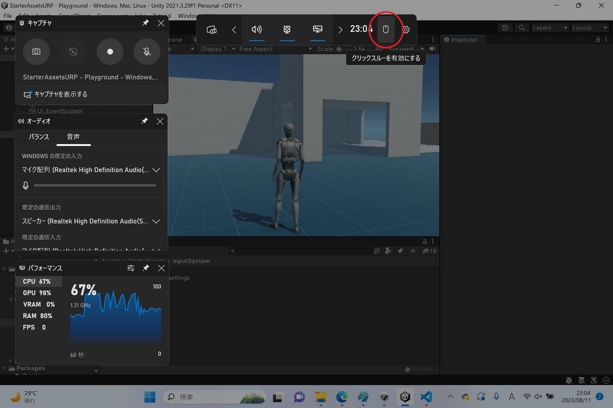Open performance widget options icon

tap(131, 268)
